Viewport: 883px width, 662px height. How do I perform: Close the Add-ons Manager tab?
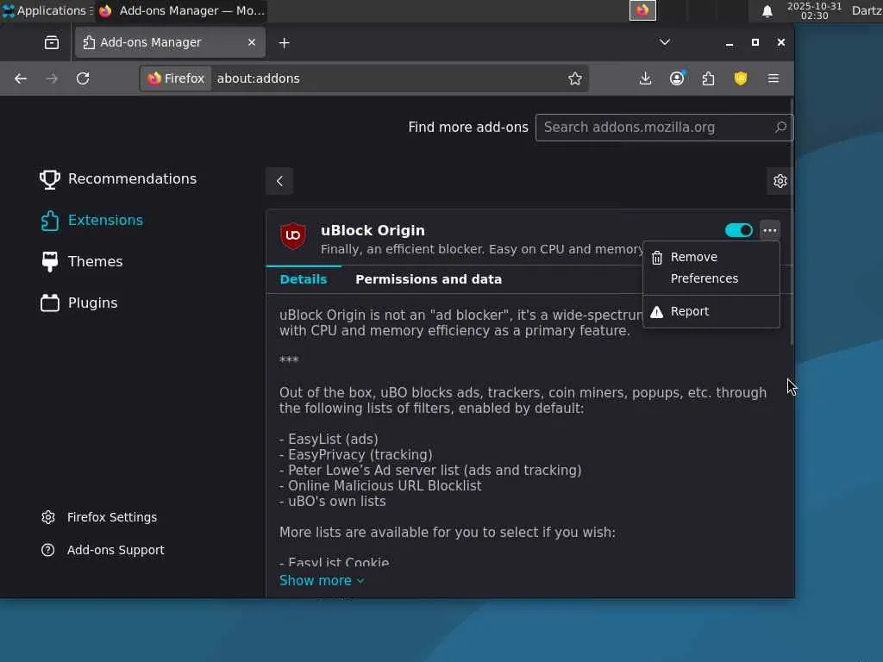[x=252, y=42]
